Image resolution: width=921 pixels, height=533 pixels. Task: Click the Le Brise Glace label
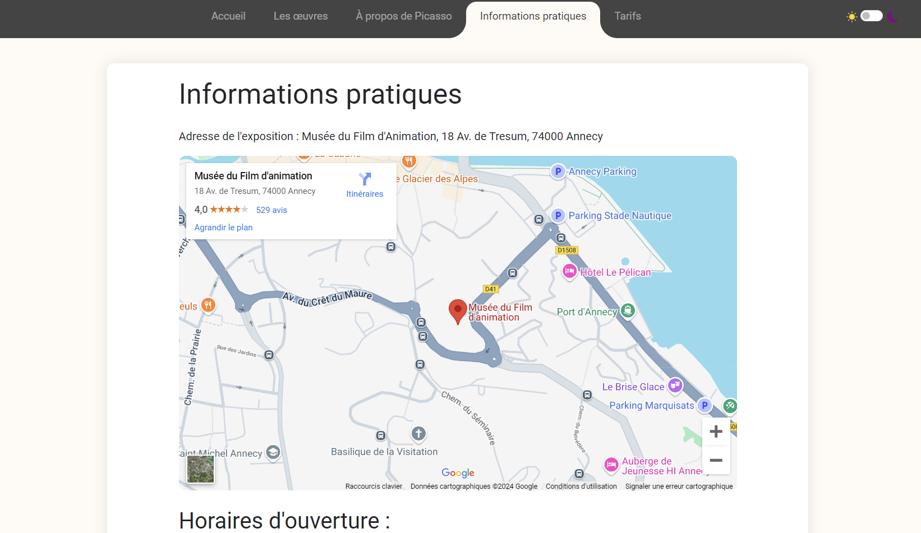[633, 387]
